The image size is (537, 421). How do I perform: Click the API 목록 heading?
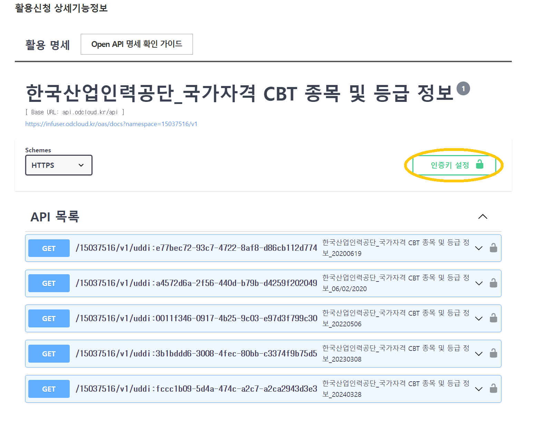pos(55,217)
